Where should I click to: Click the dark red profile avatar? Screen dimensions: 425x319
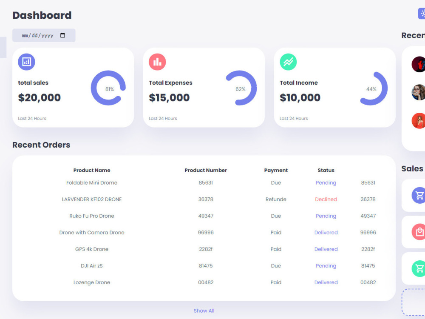click(x=419, y=64)
